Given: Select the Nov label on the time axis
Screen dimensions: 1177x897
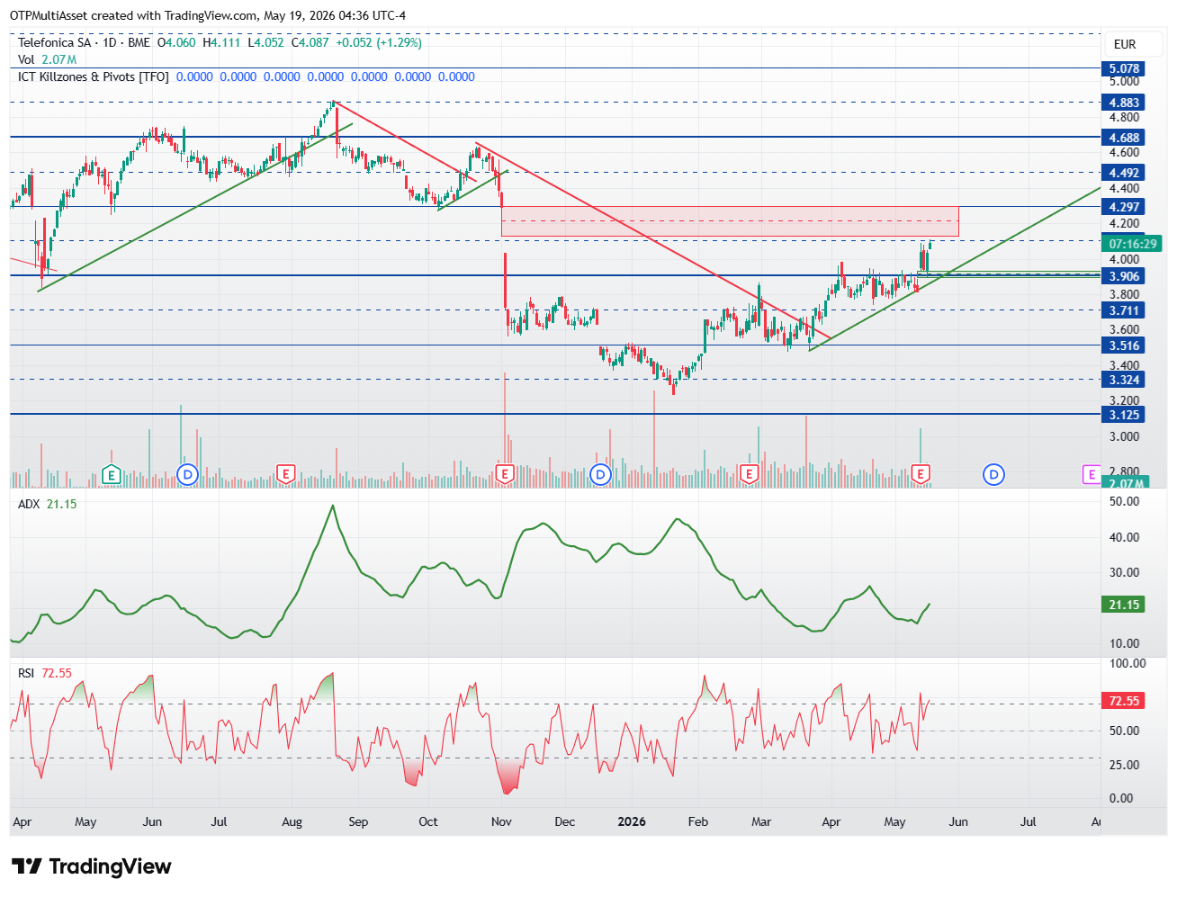Looking at the screenshot, I should tap(501, 821).
